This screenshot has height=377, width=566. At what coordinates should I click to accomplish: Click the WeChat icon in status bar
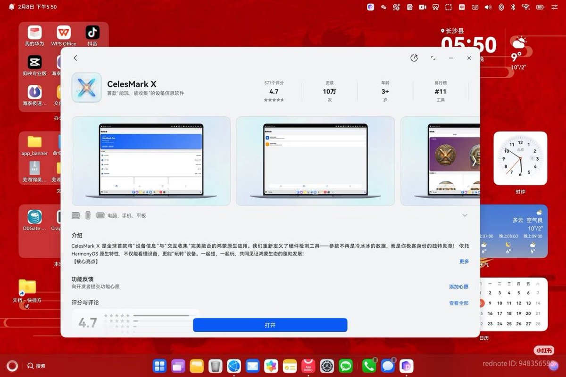pos(383,7)
